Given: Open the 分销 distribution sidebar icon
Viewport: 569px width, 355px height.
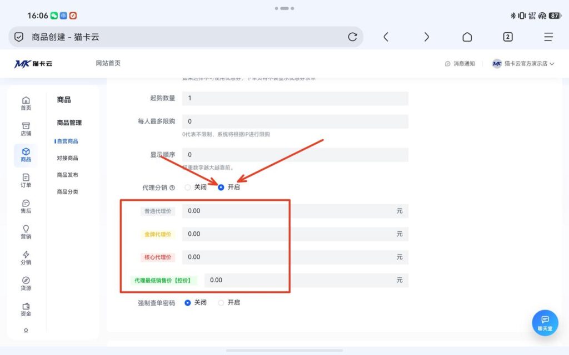Looking at the screenshot, I should [x=26, y=258].
